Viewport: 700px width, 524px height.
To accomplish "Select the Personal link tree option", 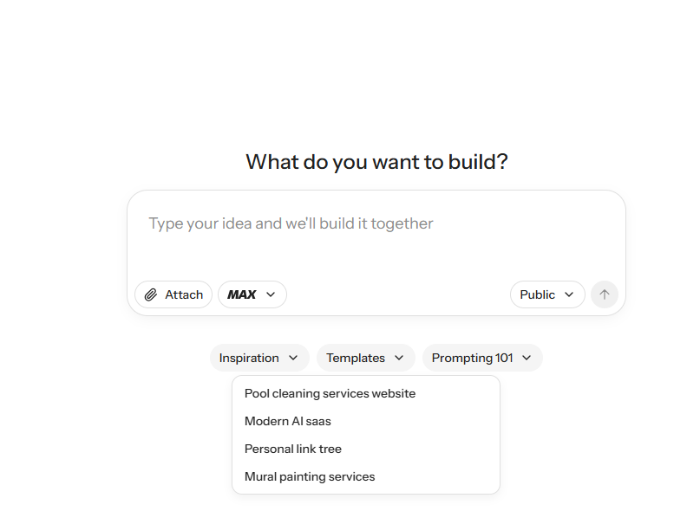I will pyautogui.click(x=291, y=449).
